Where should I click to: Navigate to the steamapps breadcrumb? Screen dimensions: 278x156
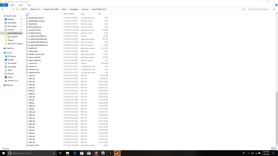tap(74, 9)
